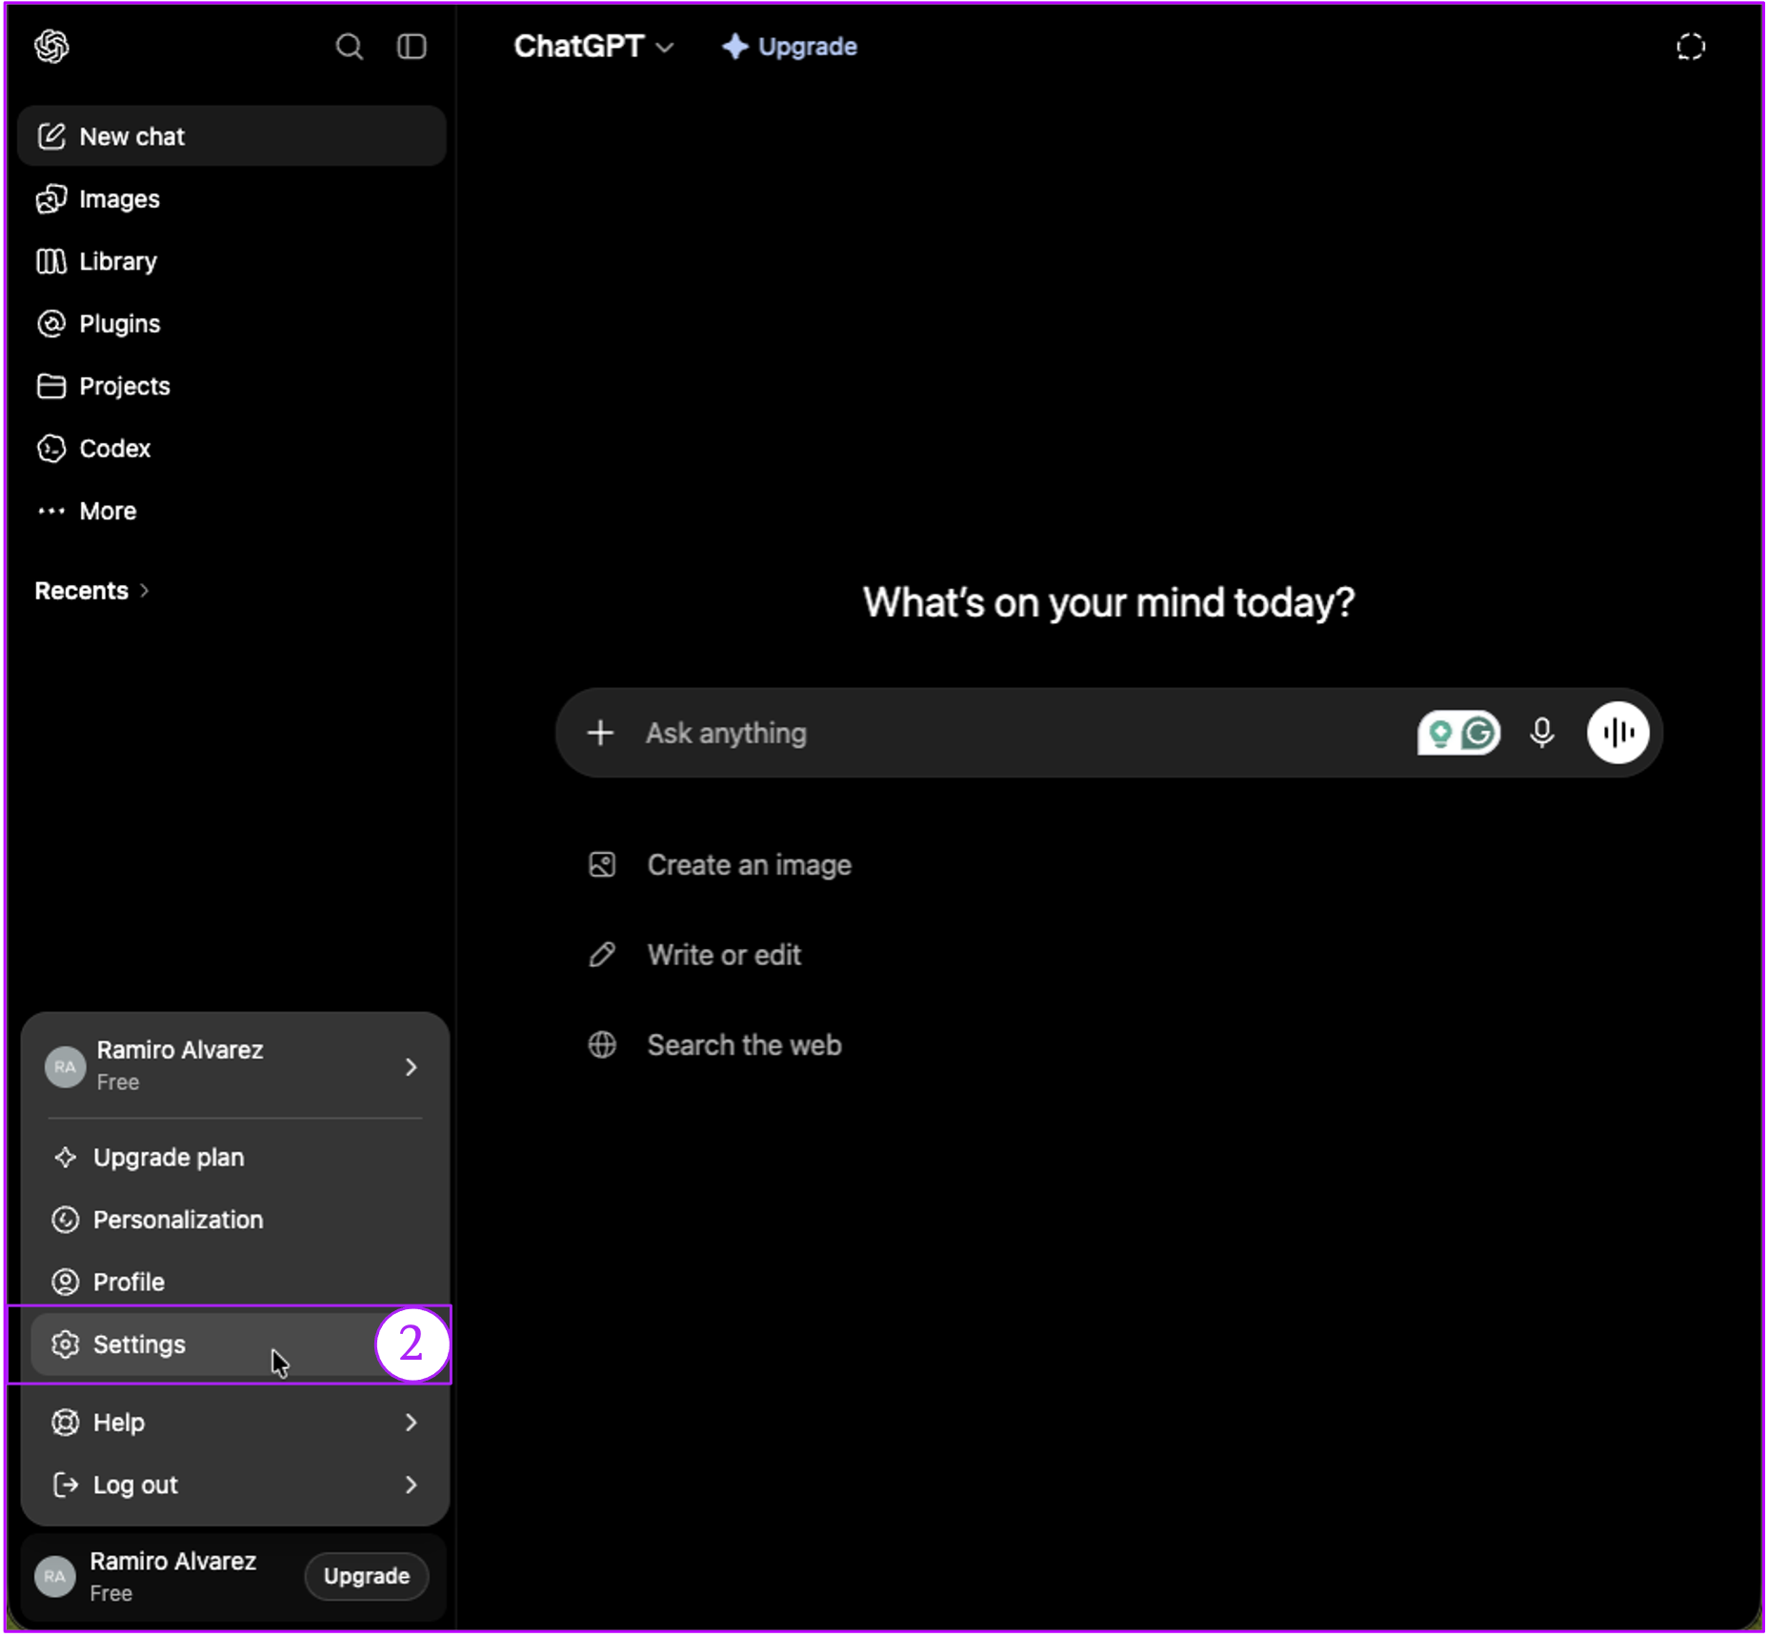The height and width of the screenshot is (1637, 1768).
Task: Click the pencil icon beside Write or edit
Action: 602,955
